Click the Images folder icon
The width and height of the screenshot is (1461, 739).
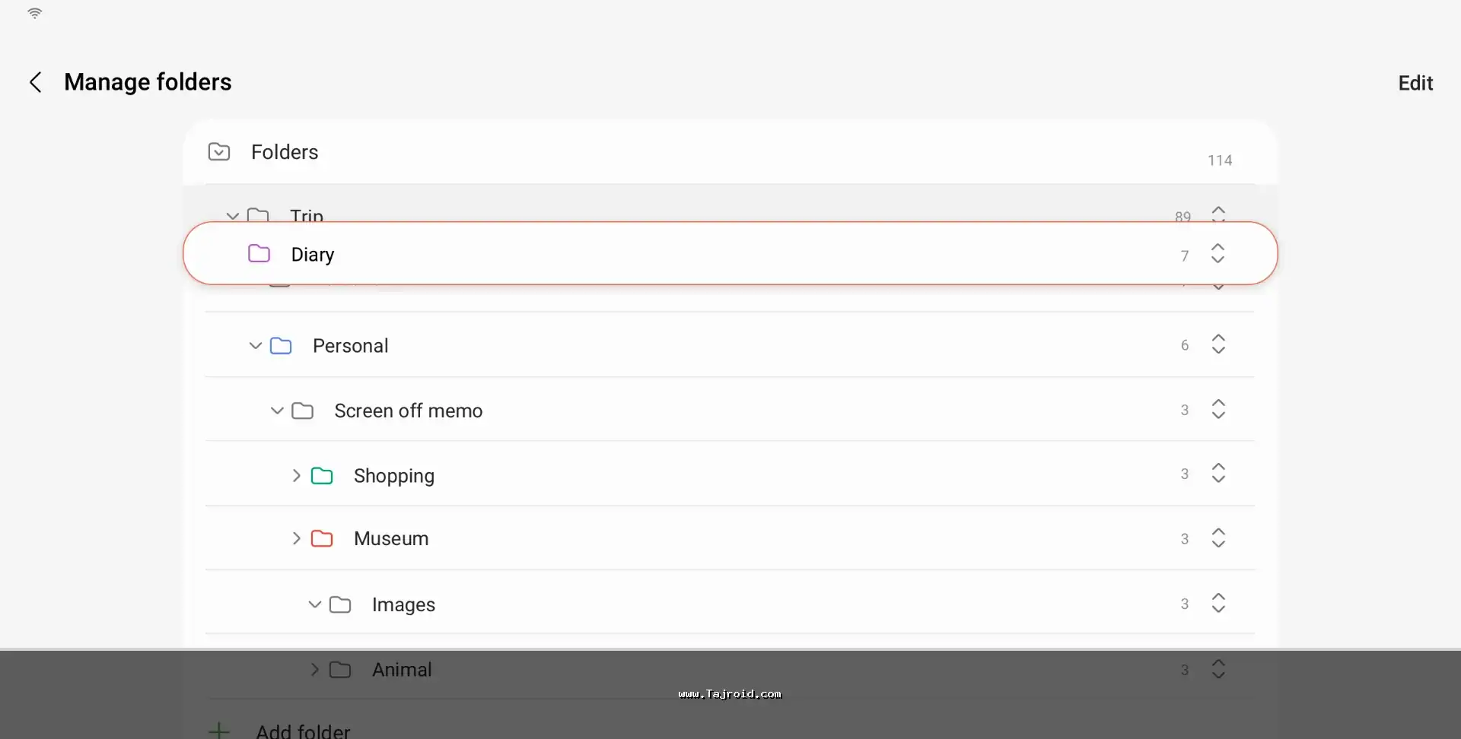pyautogui.click(x=340, y=605)
